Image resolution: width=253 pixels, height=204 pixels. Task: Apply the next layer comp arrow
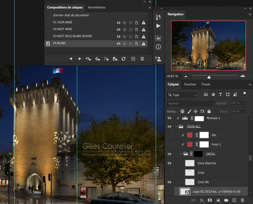click(x=80, y=59)
